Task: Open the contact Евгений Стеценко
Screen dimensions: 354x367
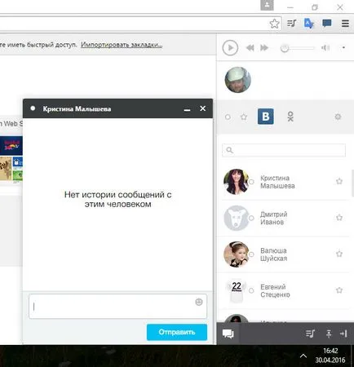Action: (284, 290)
